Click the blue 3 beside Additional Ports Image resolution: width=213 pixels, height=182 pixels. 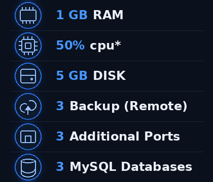[x=60, y=136]
